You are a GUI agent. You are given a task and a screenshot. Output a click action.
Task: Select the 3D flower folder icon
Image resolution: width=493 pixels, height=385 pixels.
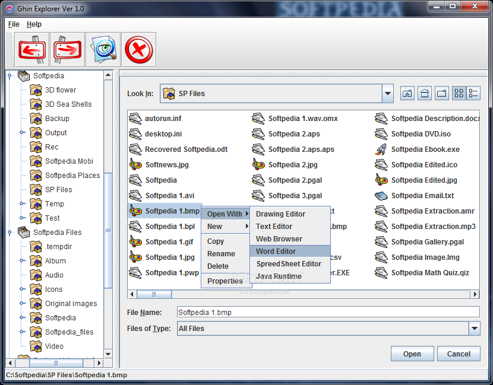click(36, 90)
